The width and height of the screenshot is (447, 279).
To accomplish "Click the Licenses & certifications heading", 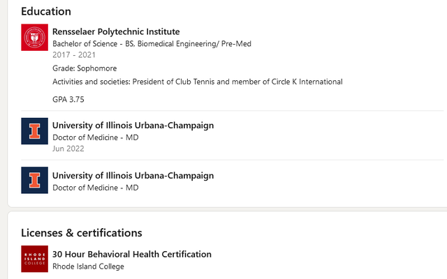I will tap(81, 233).
